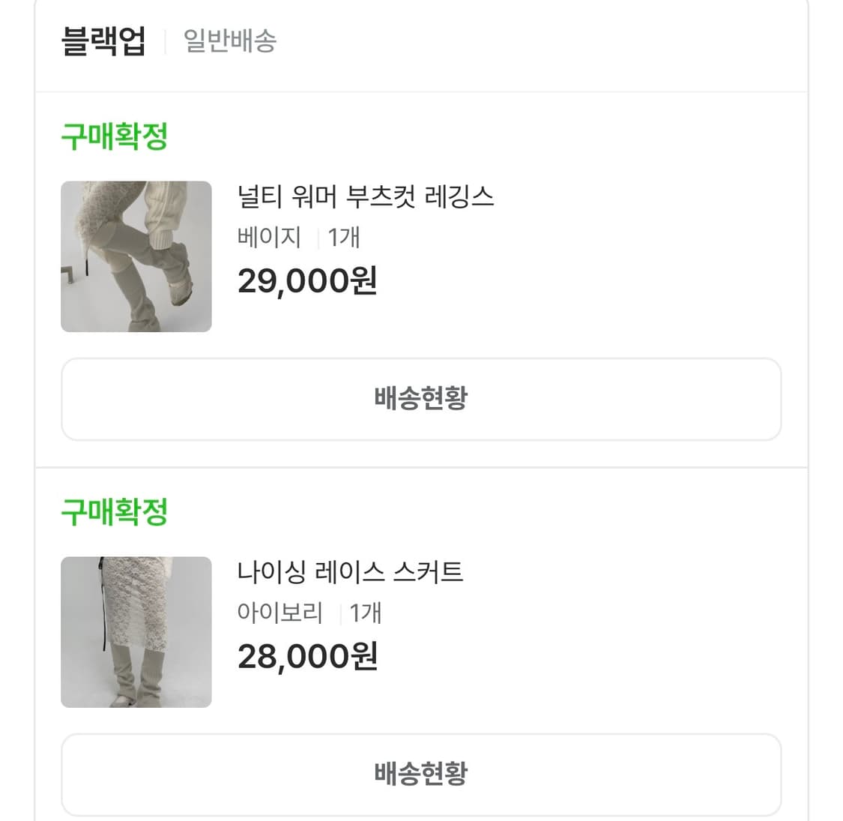Click the second 구매확정 status label

pyautogui.click(x=113, y=512)
